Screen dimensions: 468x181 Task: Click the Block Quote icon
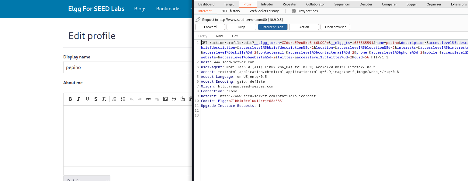tap(174, 99)
